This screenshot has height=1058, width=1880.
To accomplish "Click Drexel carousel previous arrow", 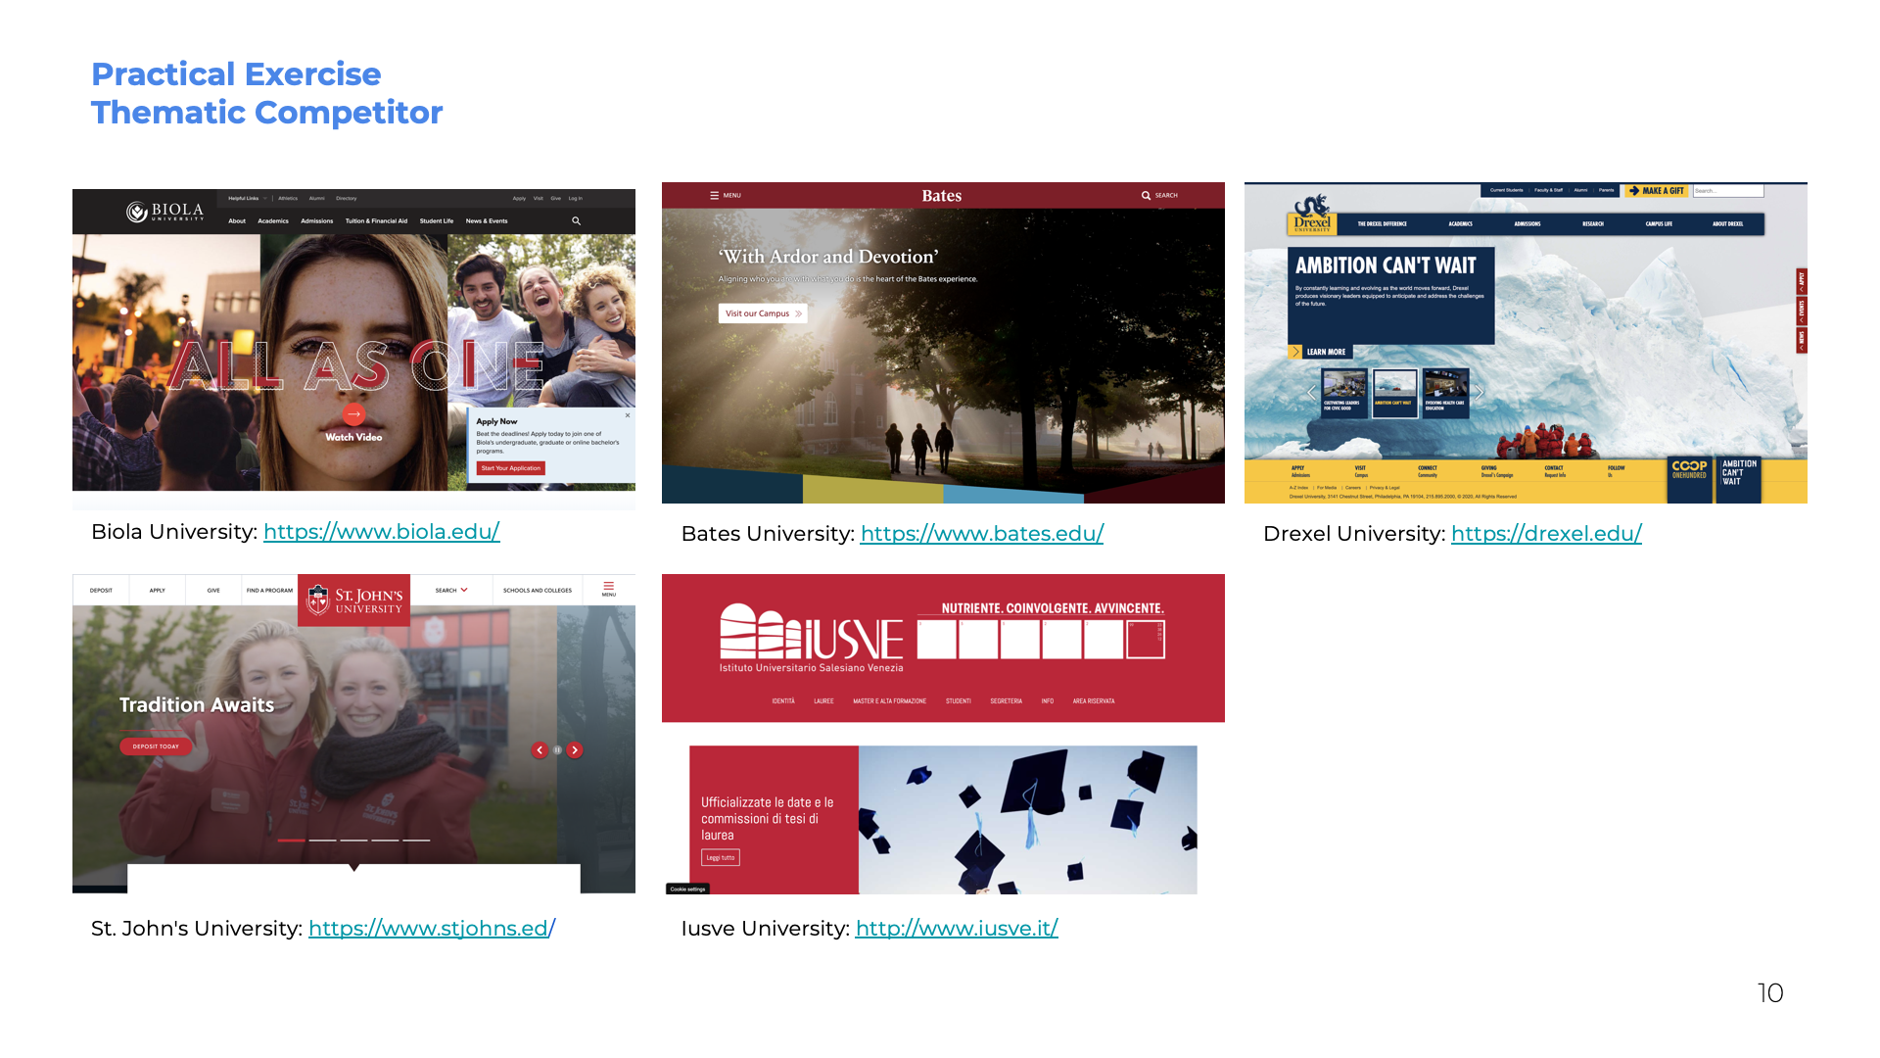I will click(x=1311, y=393).
